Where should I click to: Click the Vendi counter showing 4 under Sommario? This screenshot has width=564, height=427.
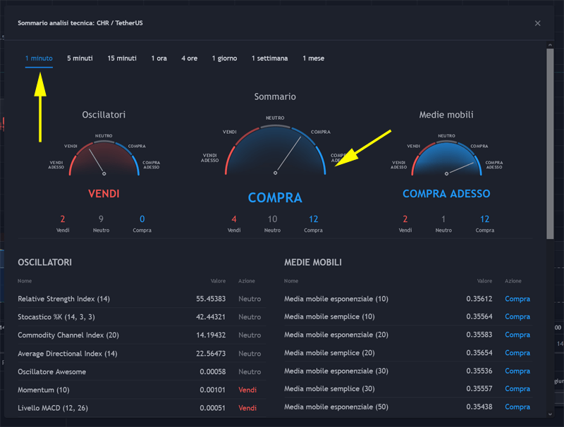pos(235,219)
